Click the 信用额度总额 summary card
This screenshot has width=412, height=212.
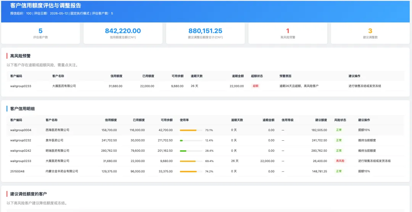(x=123, y=33)
